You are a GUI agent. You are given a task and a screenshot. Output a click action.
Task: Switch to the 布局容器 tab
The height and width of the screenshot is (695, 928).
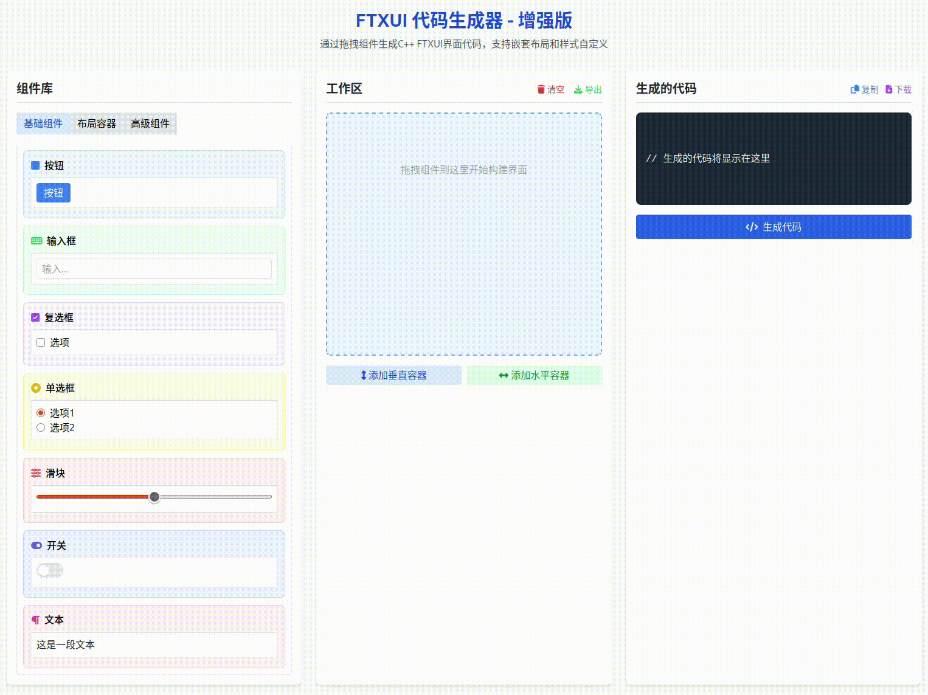(x=97, y=123)
